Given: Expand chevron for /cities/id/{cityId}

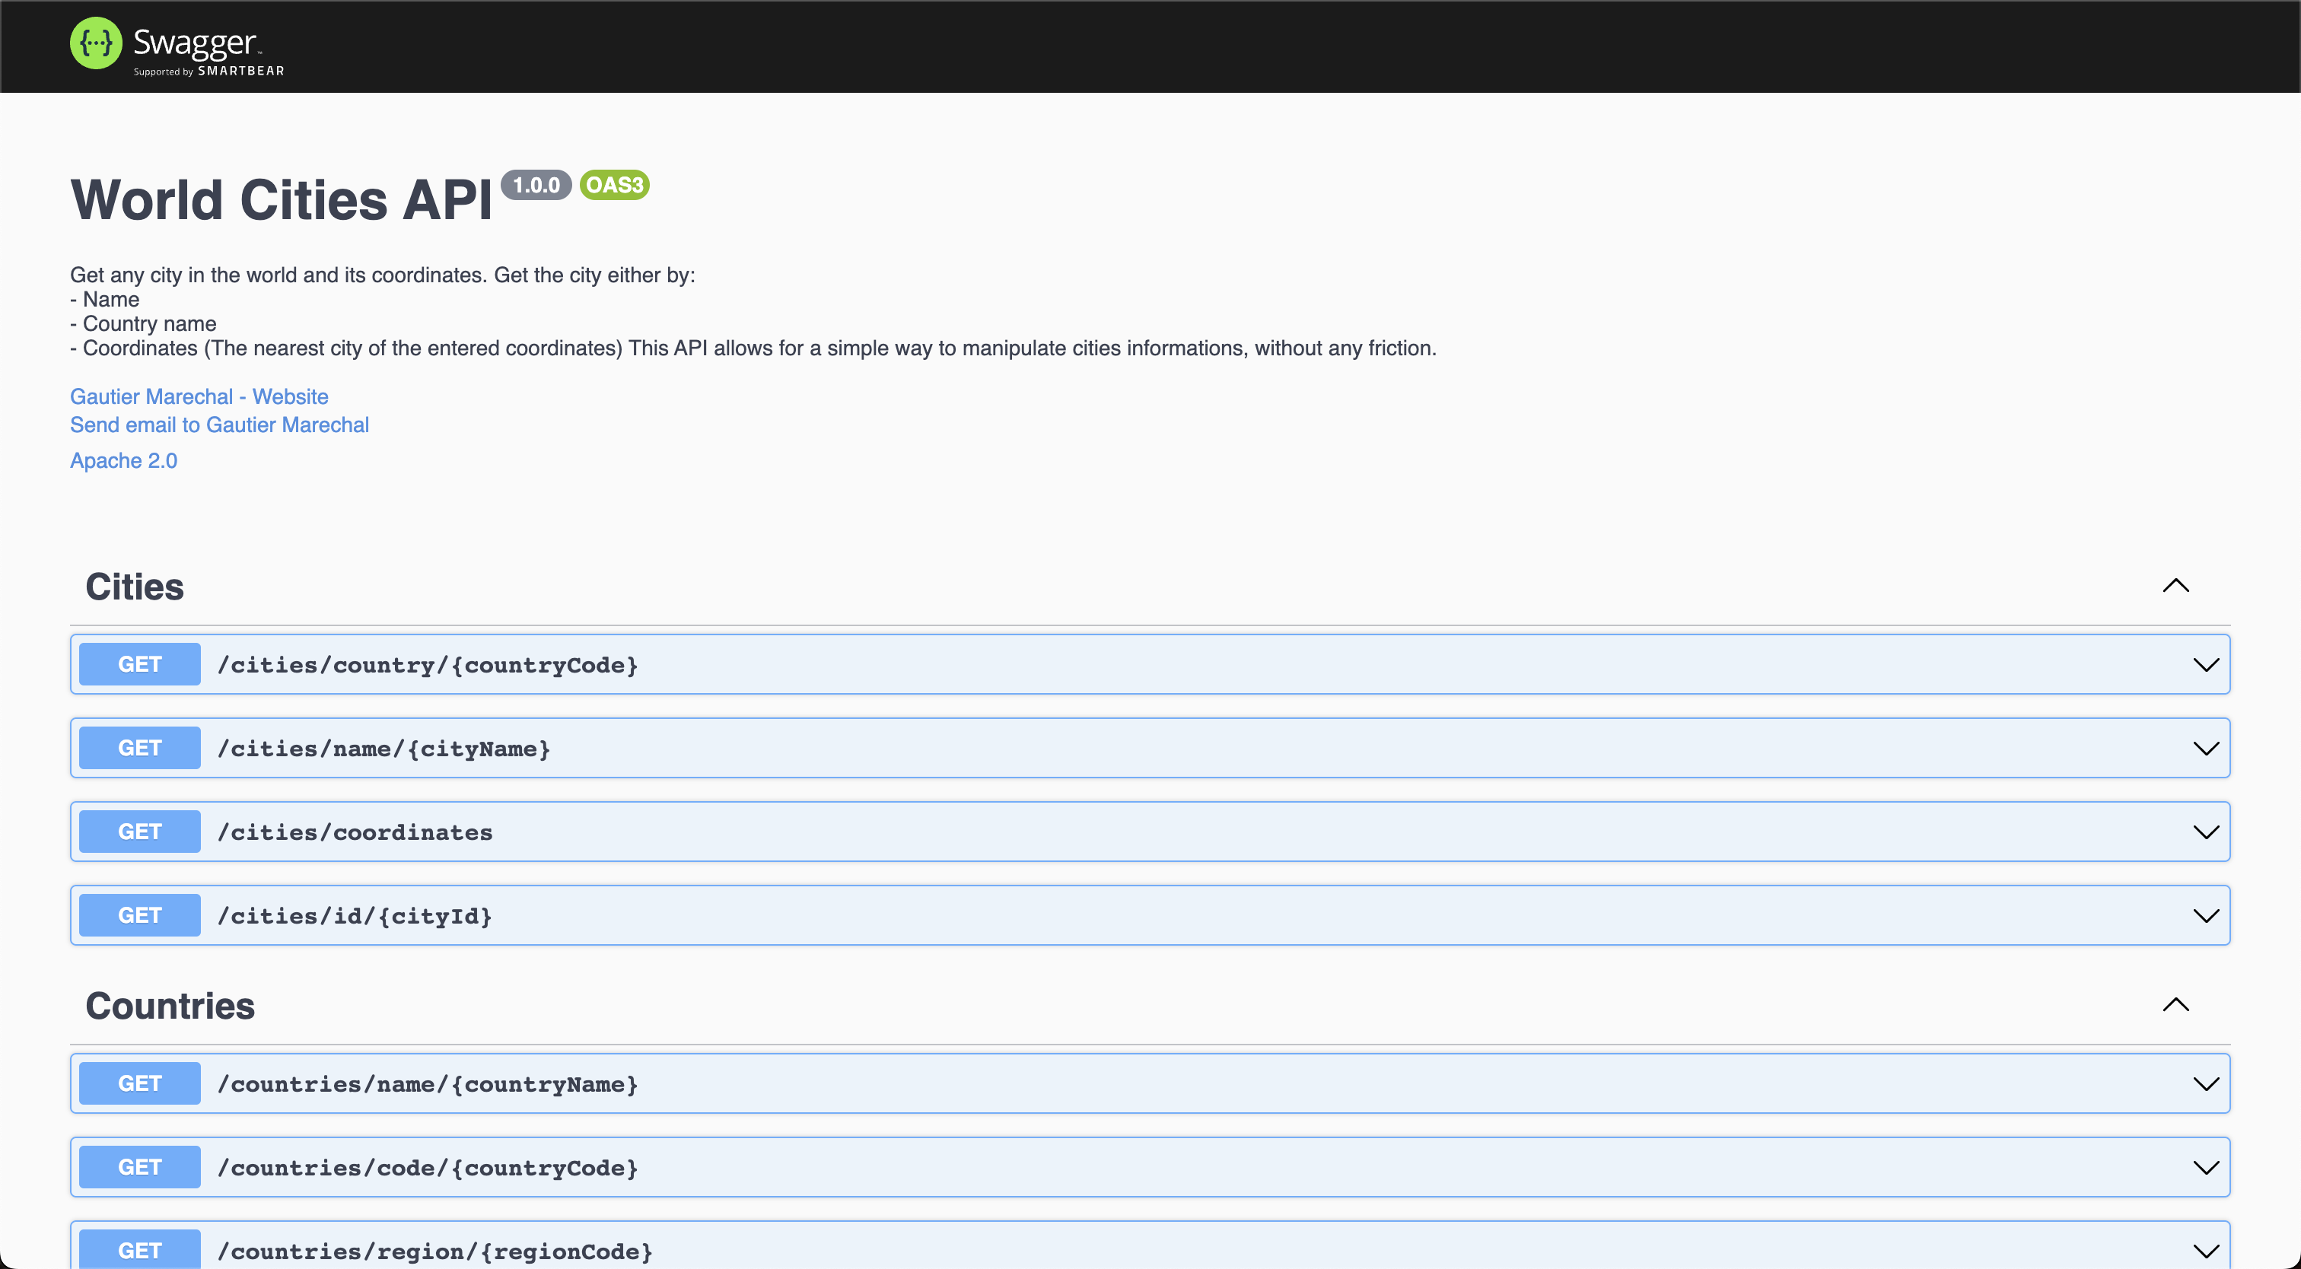Looking at the screenshot, I should click(2205, 915).
